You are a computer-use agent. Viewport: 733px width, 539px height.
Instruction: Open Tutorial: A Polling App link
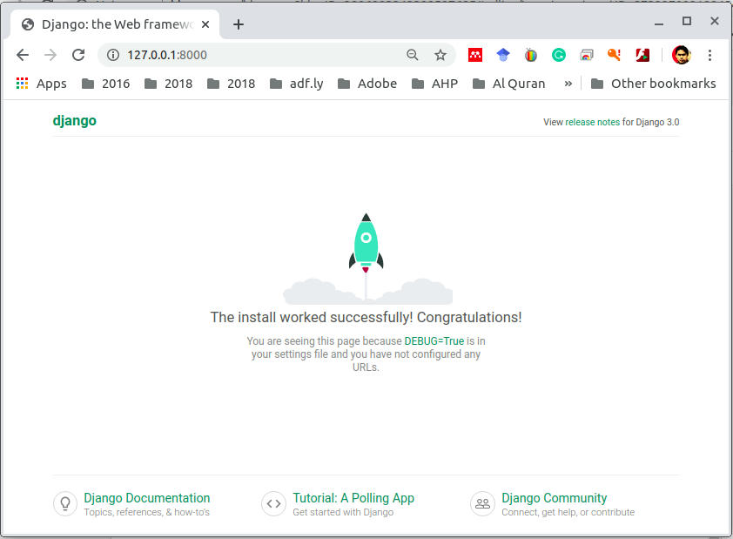[x=353, y=498]
